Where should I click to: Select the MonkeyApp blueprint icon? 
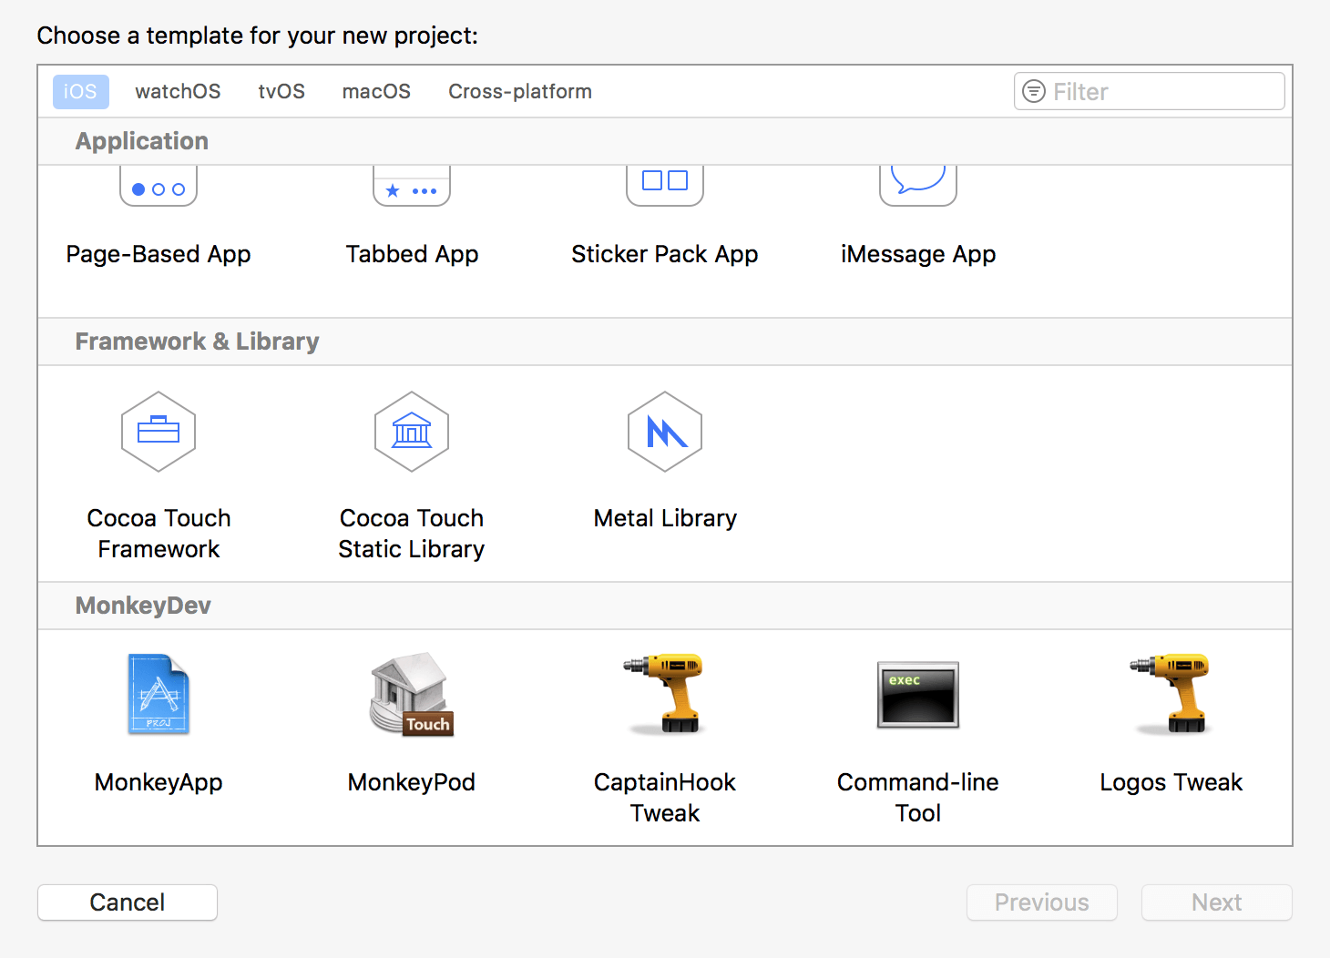tap(159, 694)
